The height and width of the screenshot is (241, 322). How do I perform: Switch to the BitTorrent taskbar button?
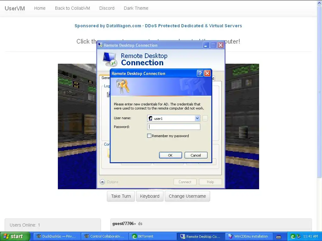pyautogui.click(x=153, y=236)
